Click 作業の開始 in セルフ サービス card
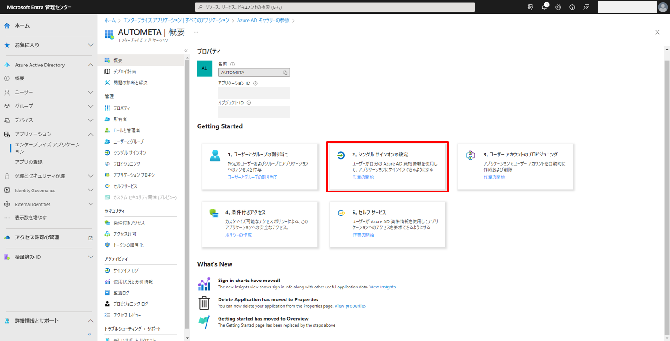This screenshot has height=341, width=670. 363,235
